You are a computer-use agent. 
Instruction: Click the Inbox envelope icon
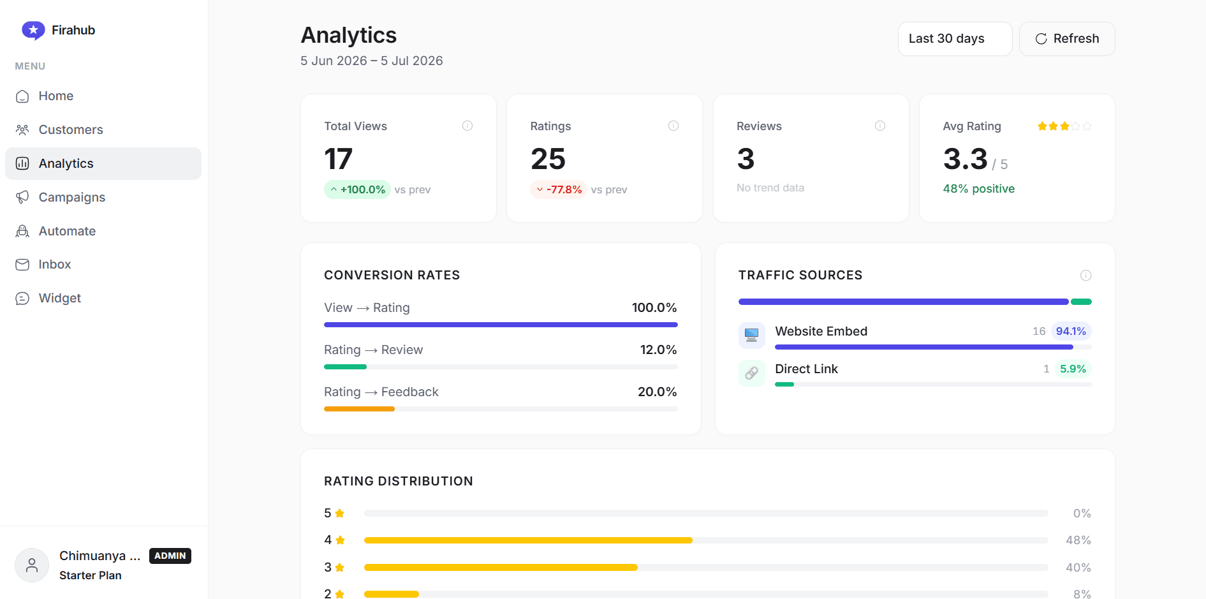pyautogui.click(x=22, y=265)
